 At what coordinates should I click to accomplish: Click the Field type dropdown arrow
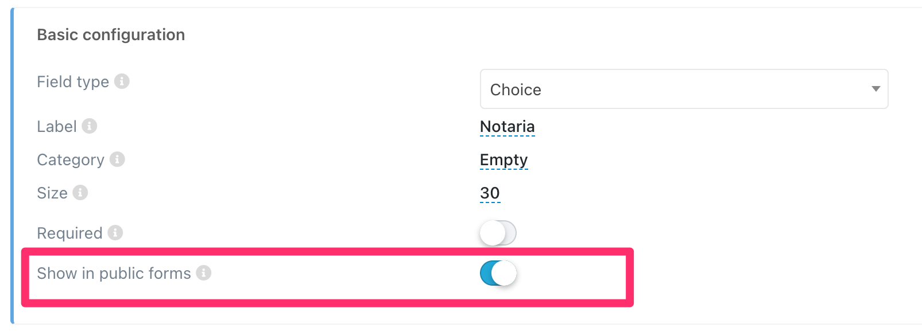click(x=875, y=89)
